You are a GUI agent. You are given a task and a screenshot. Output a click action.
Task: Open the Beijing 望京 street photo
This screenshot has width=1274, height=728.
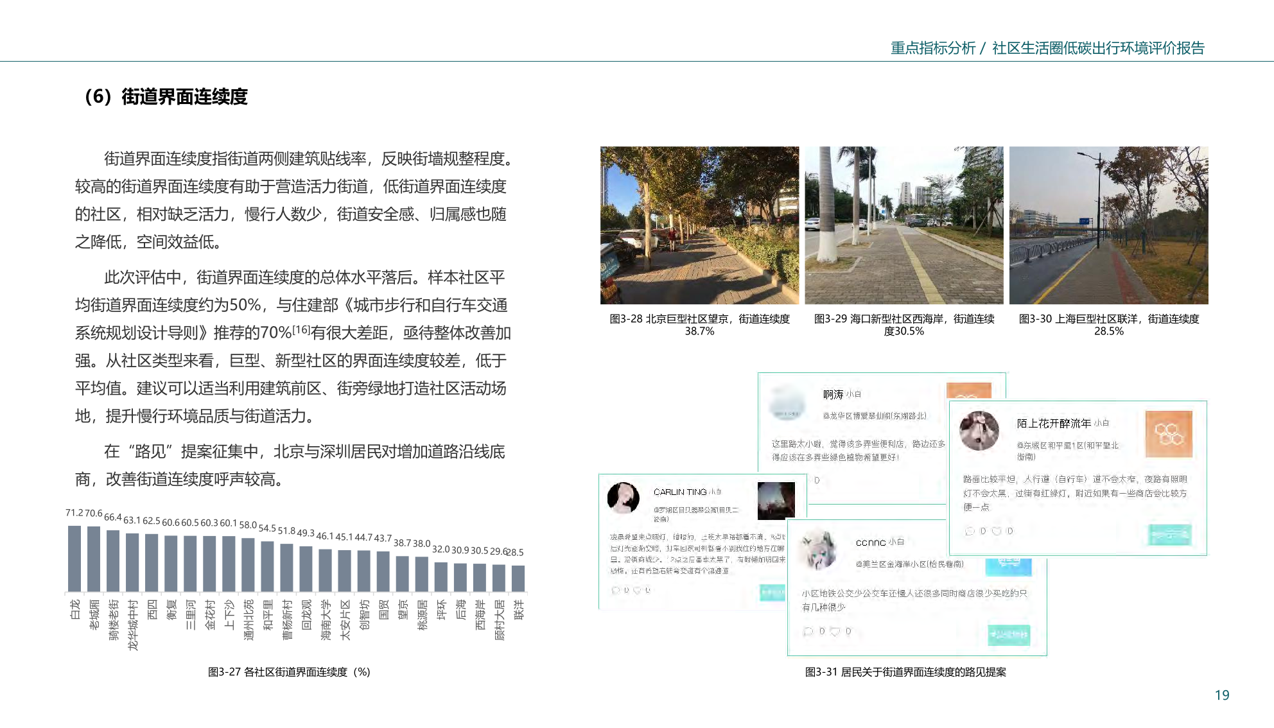tap(699, 225)
